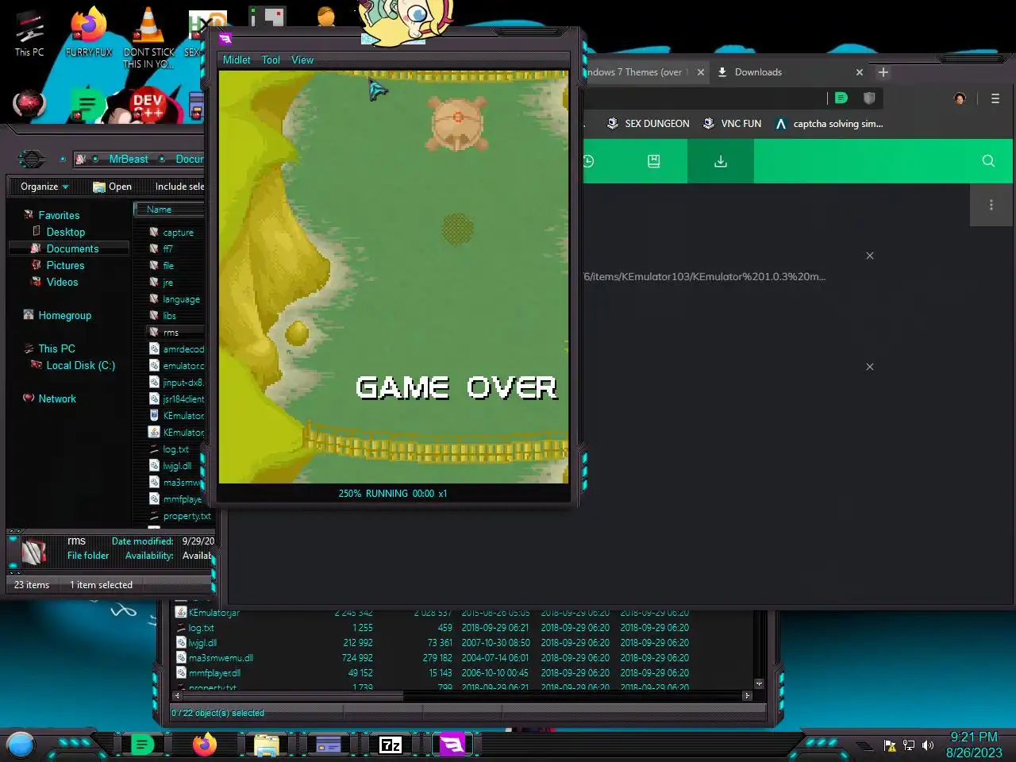The width and height of the screenshot is (1016, 762).
Task: Open the VLC cone desktop shortcut
Action: click(148, 36)
